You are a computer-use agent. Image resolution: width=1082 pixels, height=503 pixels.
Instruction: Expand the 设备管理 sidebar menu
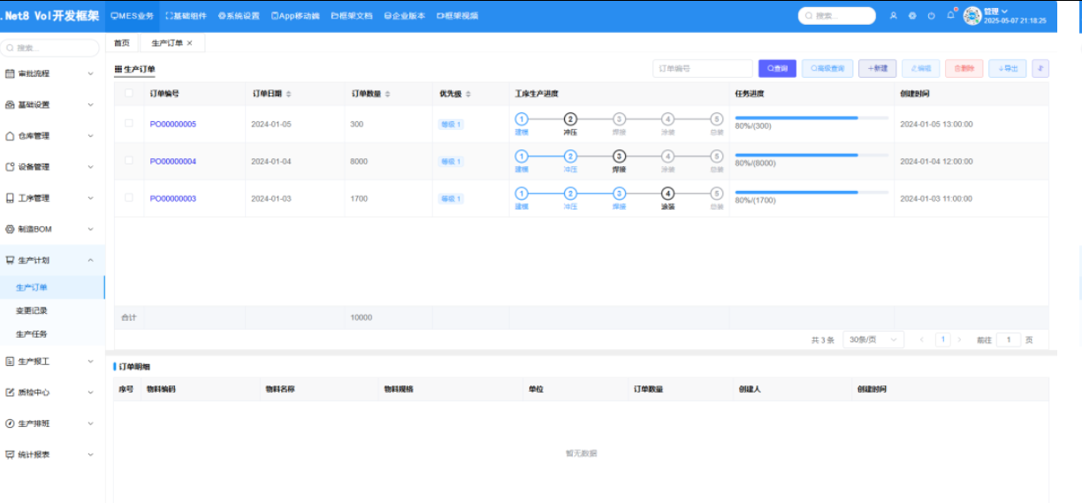click(90, 167)
